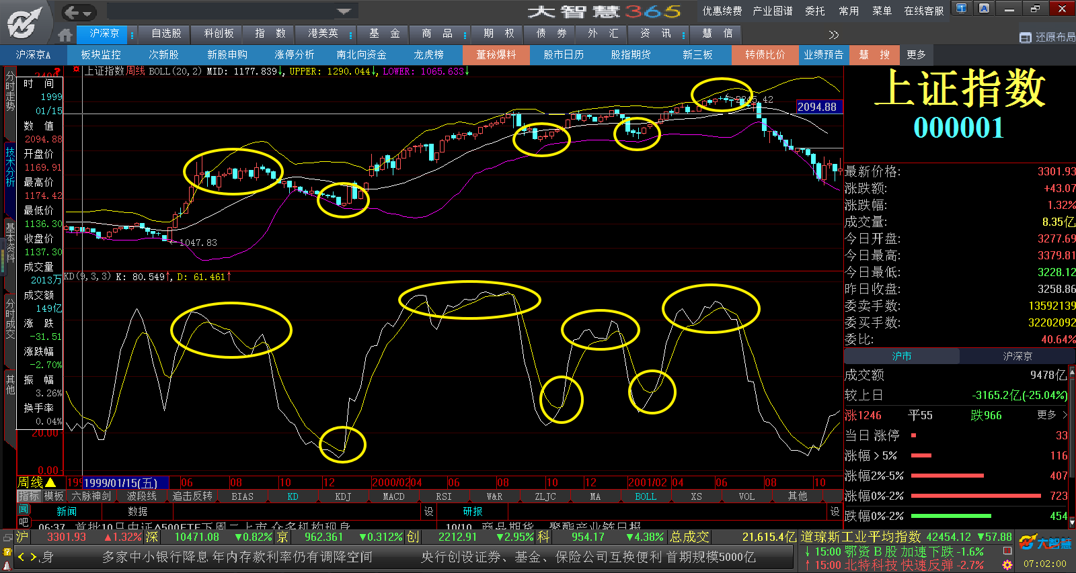Viewport: 1076px width, 573px height.
Task: Open 转债比价 orange button
Action: click(765, 55)
